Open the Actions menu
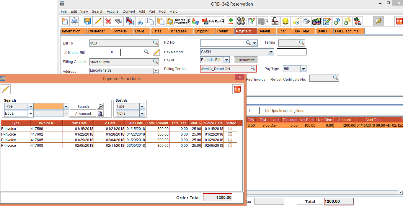Image resolution: width=403 pixels, height=206 pixels. point(112,11)
